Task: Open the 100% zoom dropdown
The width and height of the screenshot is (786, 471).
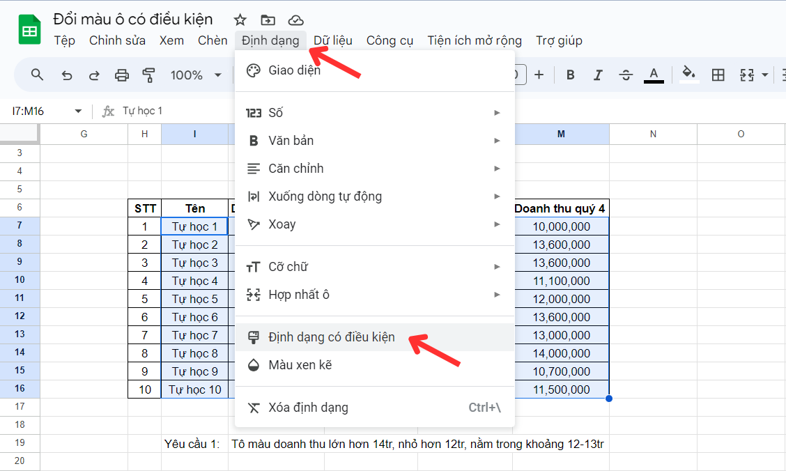Action: click(196, 75)
